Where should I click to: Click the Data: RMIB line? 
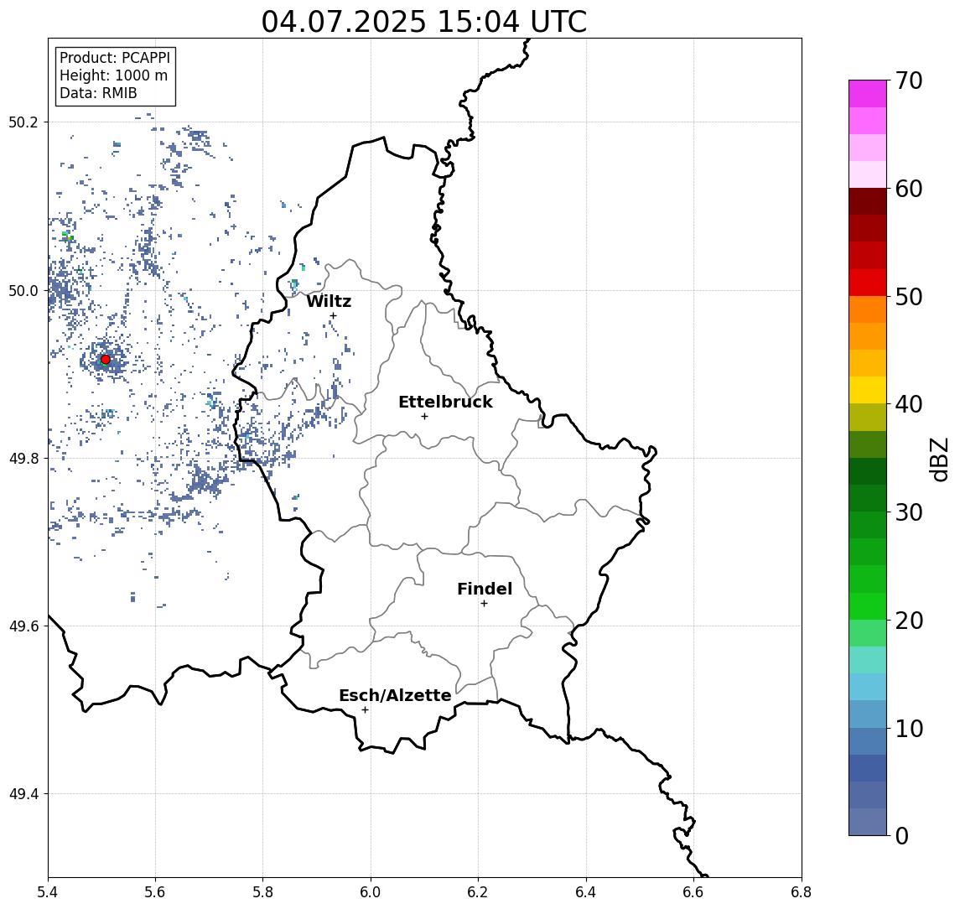(x=98, y=93)
